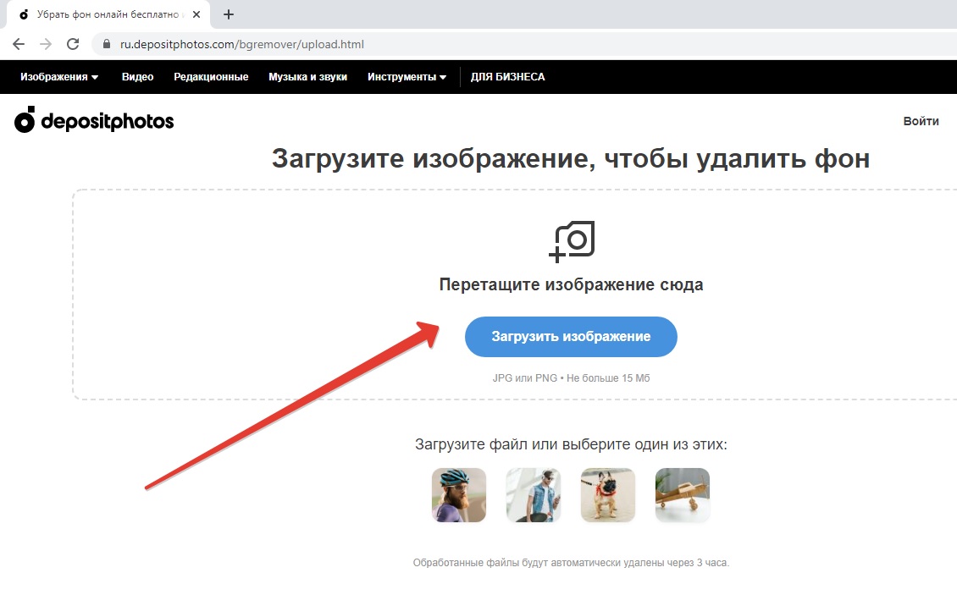Image resolution: width=957 pixels, height=606 pixels.
Task: Click the Depositphotos logo
Action: coord(94,122)
